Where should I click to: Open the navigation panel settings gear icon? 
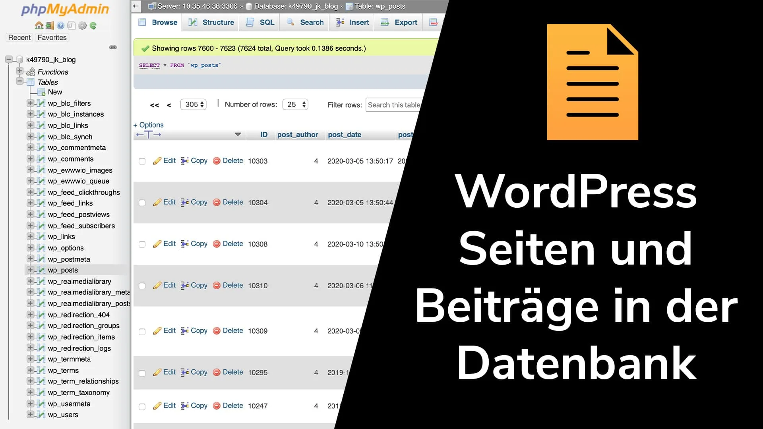pyautogui.click(x=82, y=26)
